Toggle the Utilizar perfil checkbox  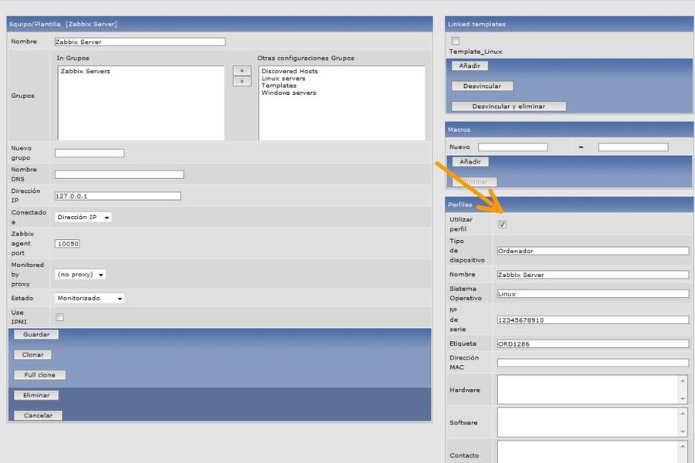pyautogui.click(x=502, y=225)
